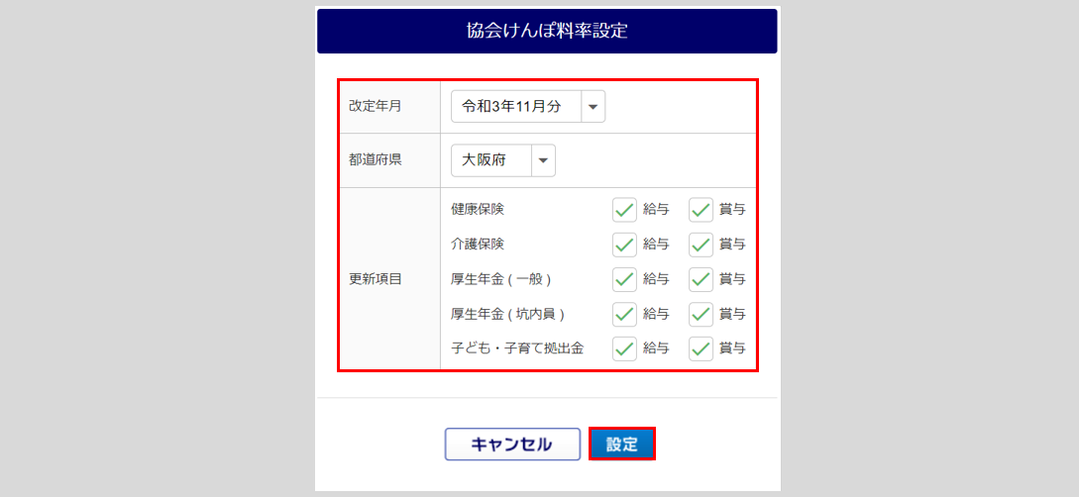Click the 改定年月 row label
The image size is (1079, 497).
[x=376, y=106]
